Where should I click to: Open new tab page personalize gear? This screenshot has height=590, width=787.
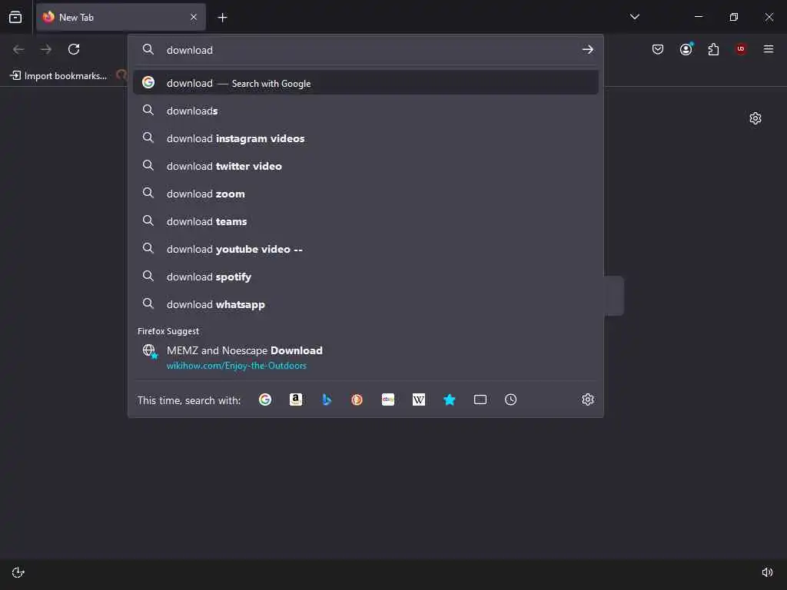click(755, 118)
